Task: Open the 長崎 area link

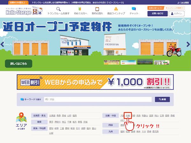Action: (133, 132)
